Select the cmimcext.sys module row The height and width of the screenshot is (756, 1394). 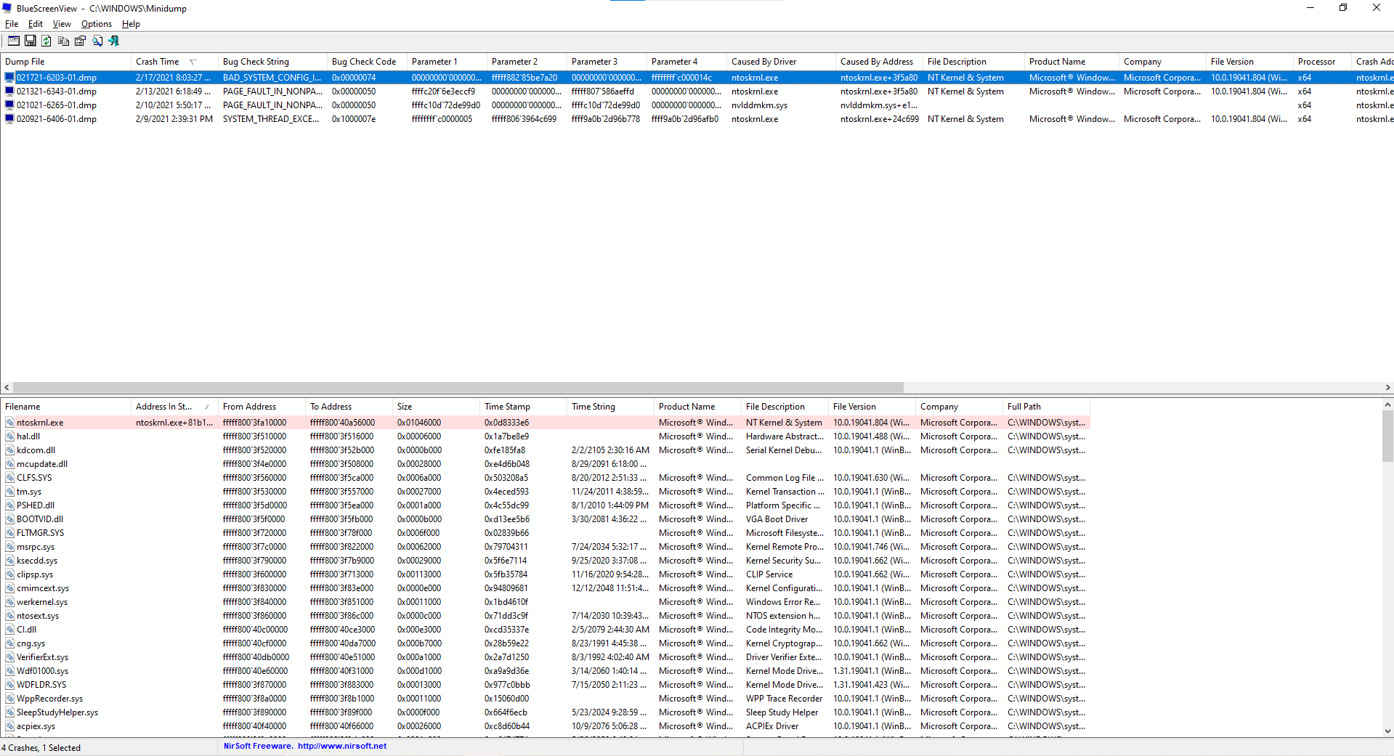545,588
